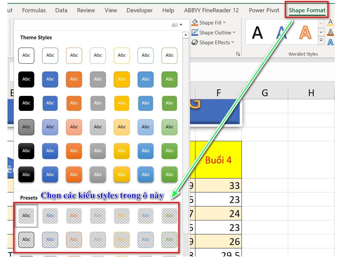Select the orange outlined WordArt style A

(x=305, y=33)
